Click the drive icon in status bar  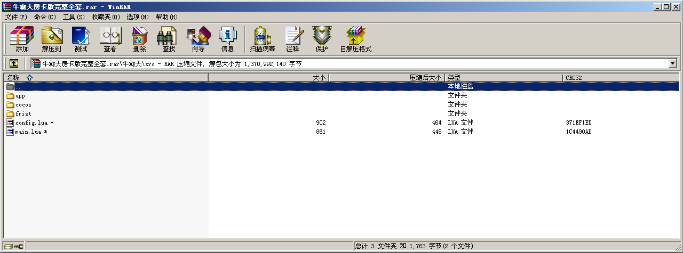pyautogui.click(x=9, y=246)
